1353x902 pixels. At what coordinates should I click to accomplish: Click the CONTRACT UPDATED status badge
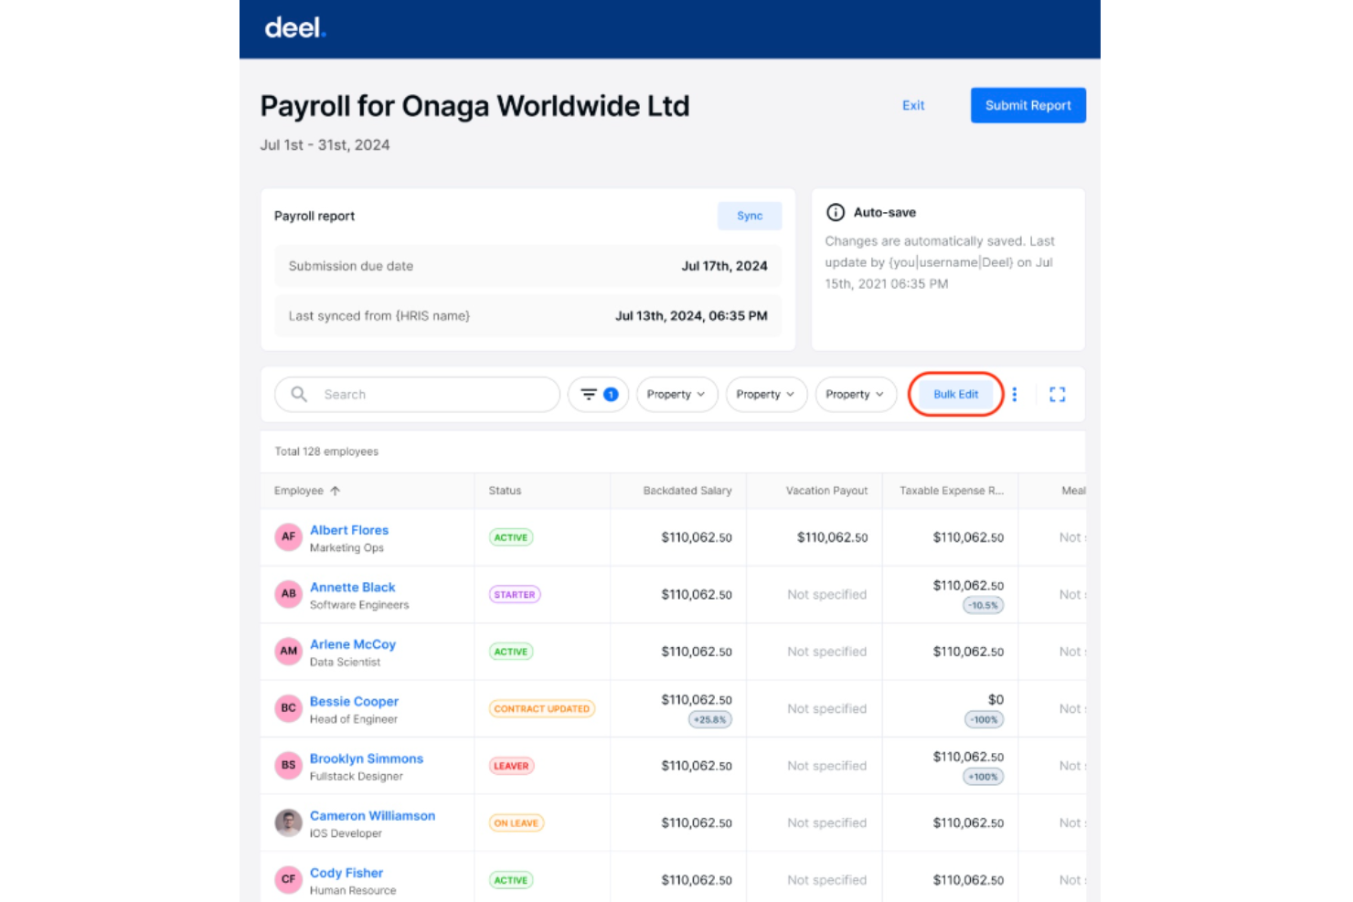tap(542, 709)
